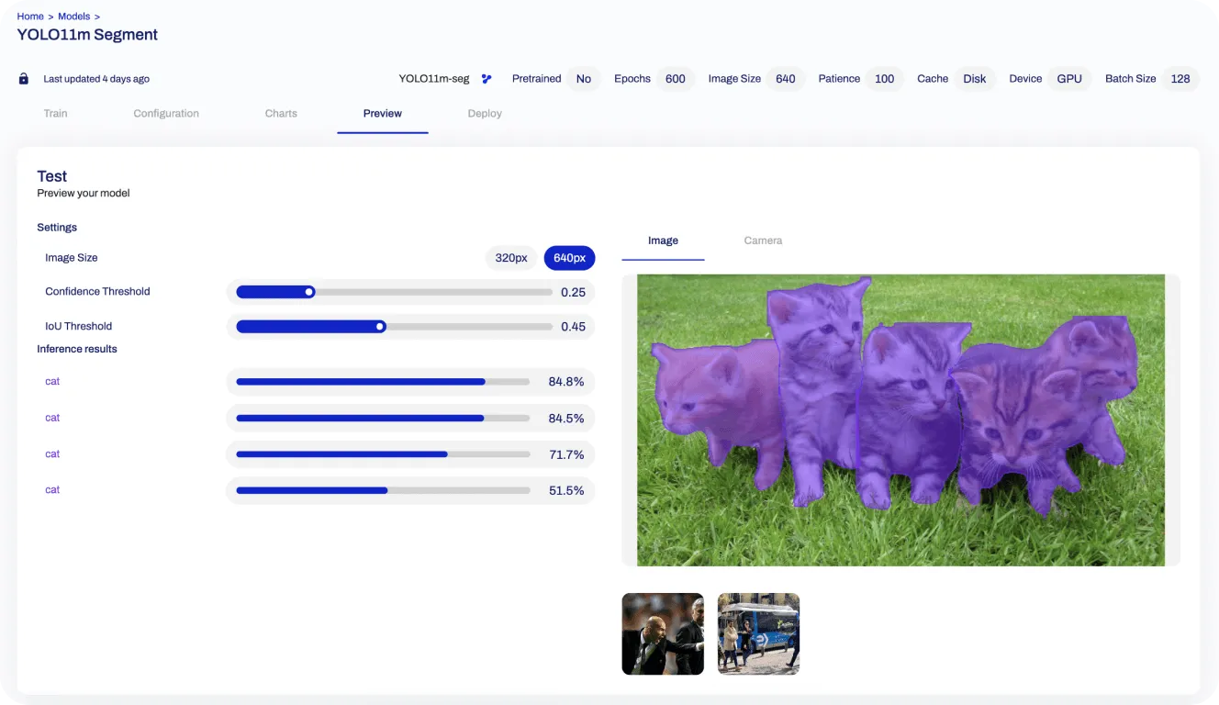Click the 84.8% cat confidence bar
1219x705 pixels.
(383, 382)
